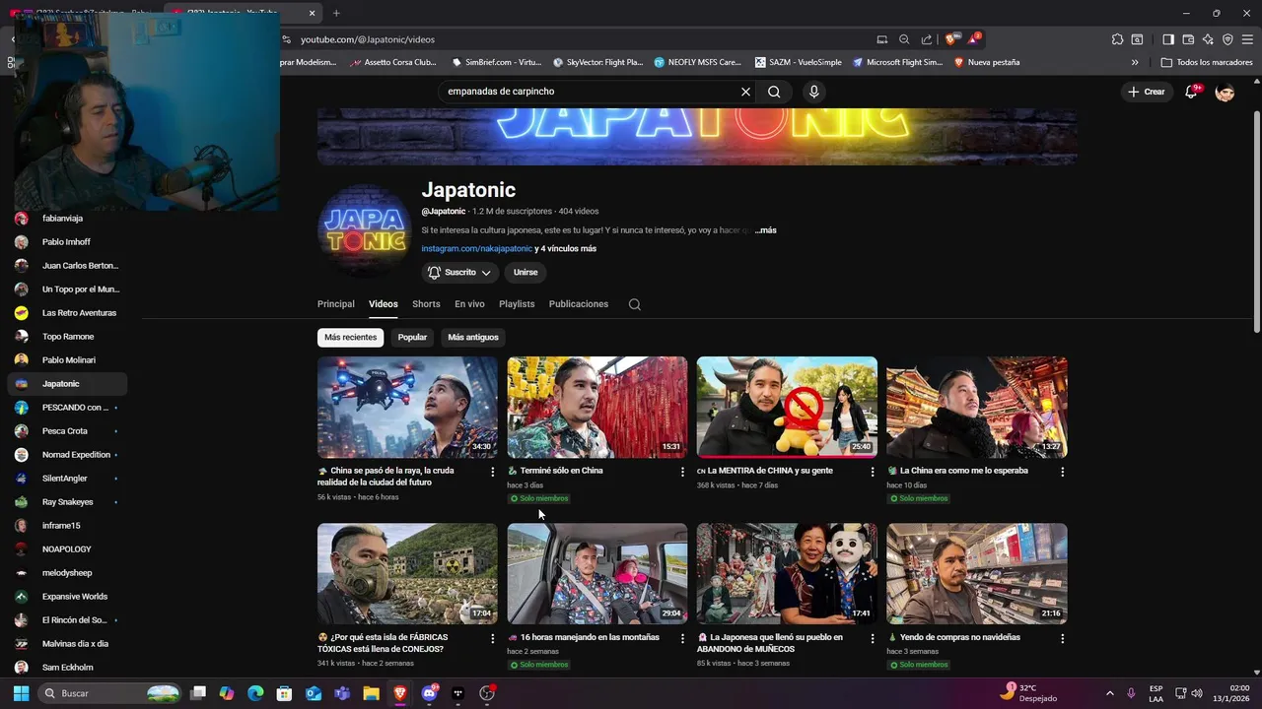The height and width of the screenshot is (709, 1262).
Task: Open the FÁBRICAS TÓXICAS conejos video thumbnail
Action: coord(407,574)
